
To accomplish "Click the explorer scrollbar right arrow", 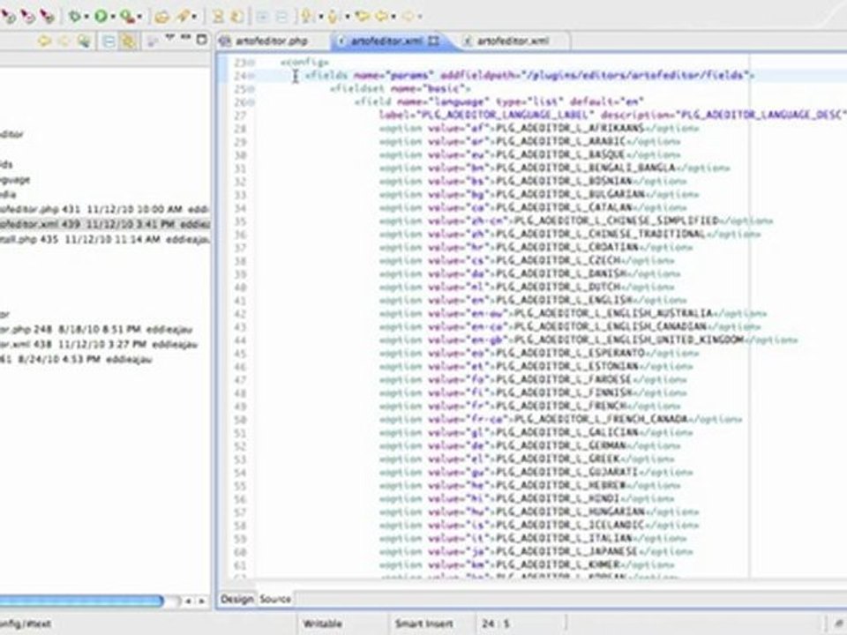I will (x=201, y=601).
